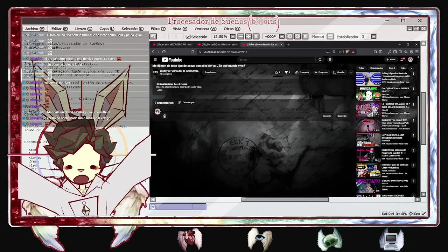The height and width of the screenshot is (252, 448).
Task: Dislike the video with thumbs down
Action: [287, 72]
